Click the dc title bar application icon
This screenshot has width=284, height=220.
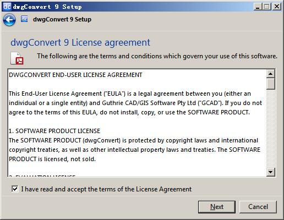tap(7, 7)
